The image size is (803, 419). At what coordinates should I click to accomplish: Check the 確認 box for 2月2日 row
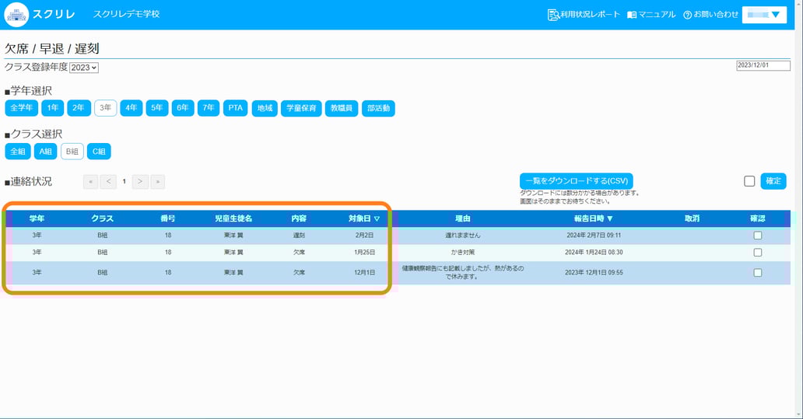tap(758, 236)
